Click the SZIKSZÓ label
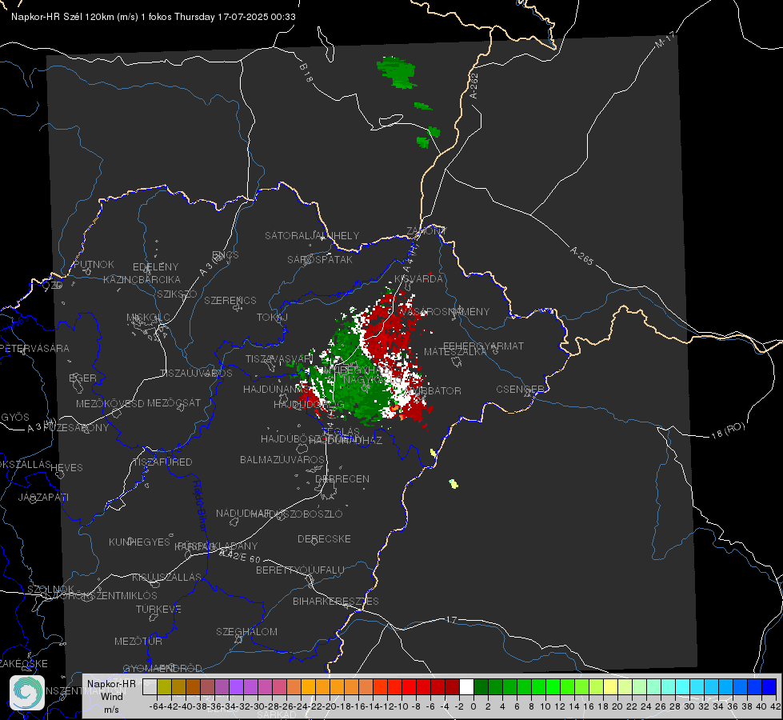This screenshot has width=783, height=720. 177,294
